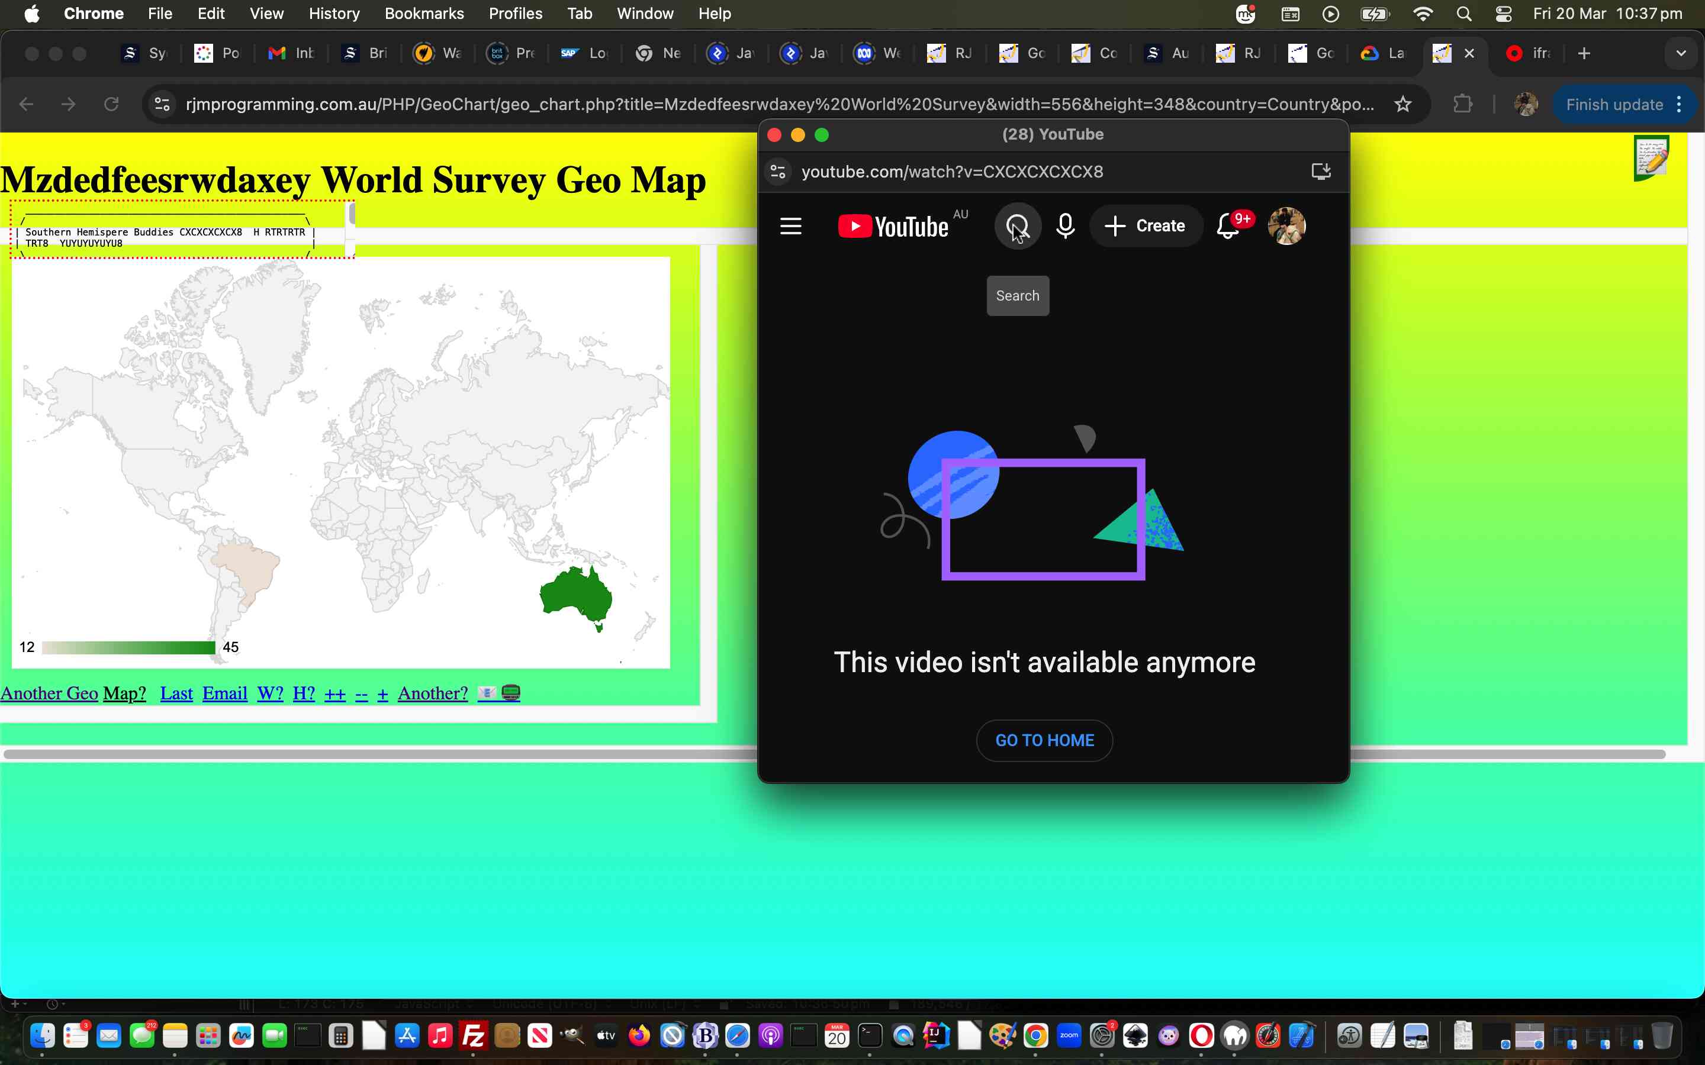Launch Firefox from the Dock

[640, 1035]
